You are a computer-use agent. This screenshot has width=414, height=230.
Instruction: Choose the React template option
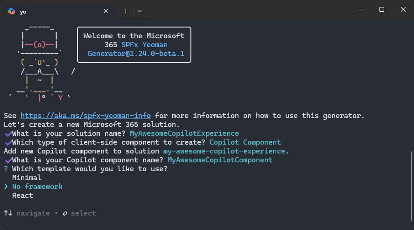click(22, 195)
